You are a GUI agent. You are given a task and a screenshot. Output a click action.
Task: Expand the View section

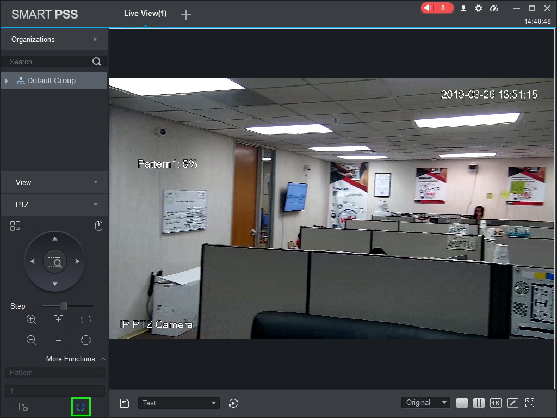pyautogui.click(x=54, y=182)
